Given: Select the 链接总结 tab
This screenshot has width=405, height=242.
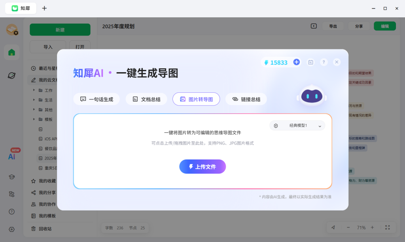Looking at the screenshot, I should tap(246, 99).
